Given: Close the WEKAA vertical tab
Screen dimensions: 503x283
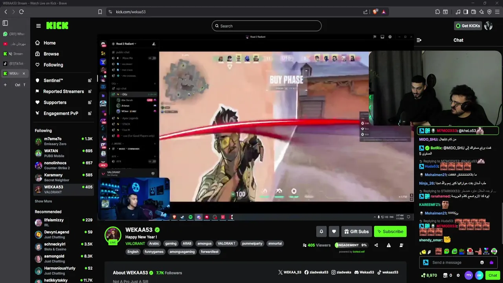Looking at the screenshot, I should point(24,74).
